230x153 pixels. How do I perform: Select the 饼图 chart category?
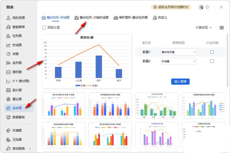tap(15, 54)
